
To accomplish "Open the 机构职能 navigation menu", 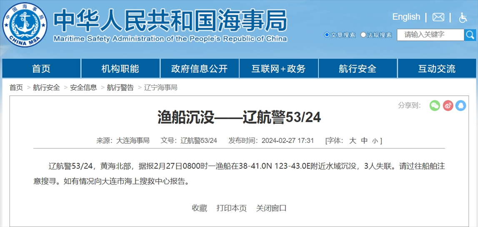I will pos(120,69).
